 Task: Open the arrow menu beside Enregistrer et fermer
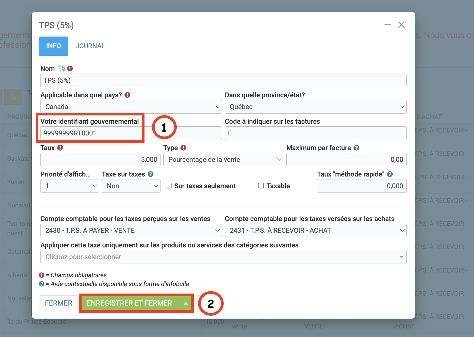186,303
